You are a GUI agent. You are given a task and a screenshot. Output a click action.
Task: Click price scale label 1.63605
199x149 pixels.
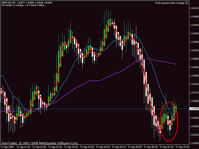195,118
